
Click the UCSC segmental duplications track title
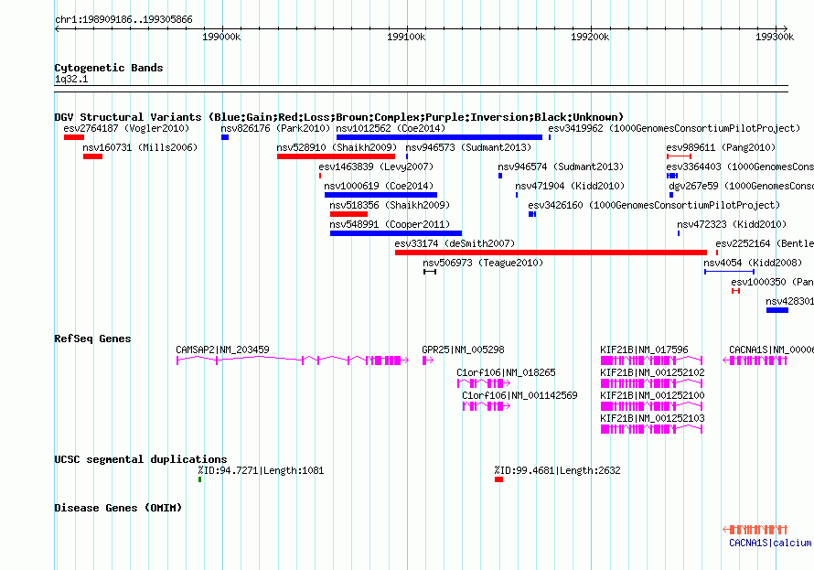tap(140, 459)
